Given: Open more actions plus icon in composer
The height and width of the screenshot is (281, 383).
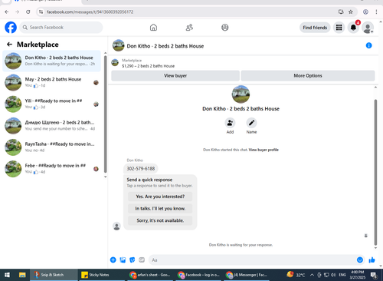Looking at the screenshot, I should tap(113, 260).
